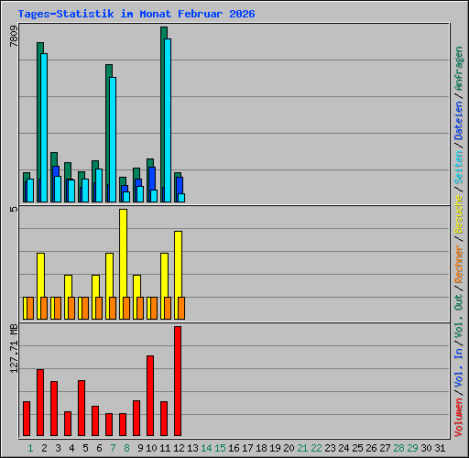Click the '127.71 MB' volume axis label
Image resolution: width=469 pixels, height=458 pixels.
pos(14,349)
